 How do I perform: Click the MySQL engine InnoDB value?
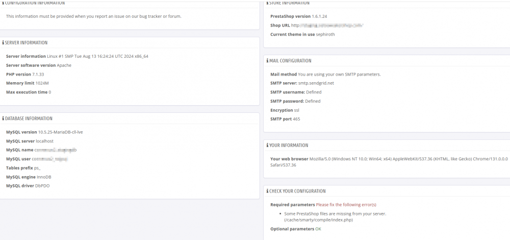pyautogui.click(x=44, y=177)
